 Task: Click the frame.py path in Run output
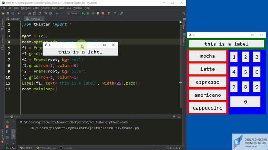(x=85, y=128)
